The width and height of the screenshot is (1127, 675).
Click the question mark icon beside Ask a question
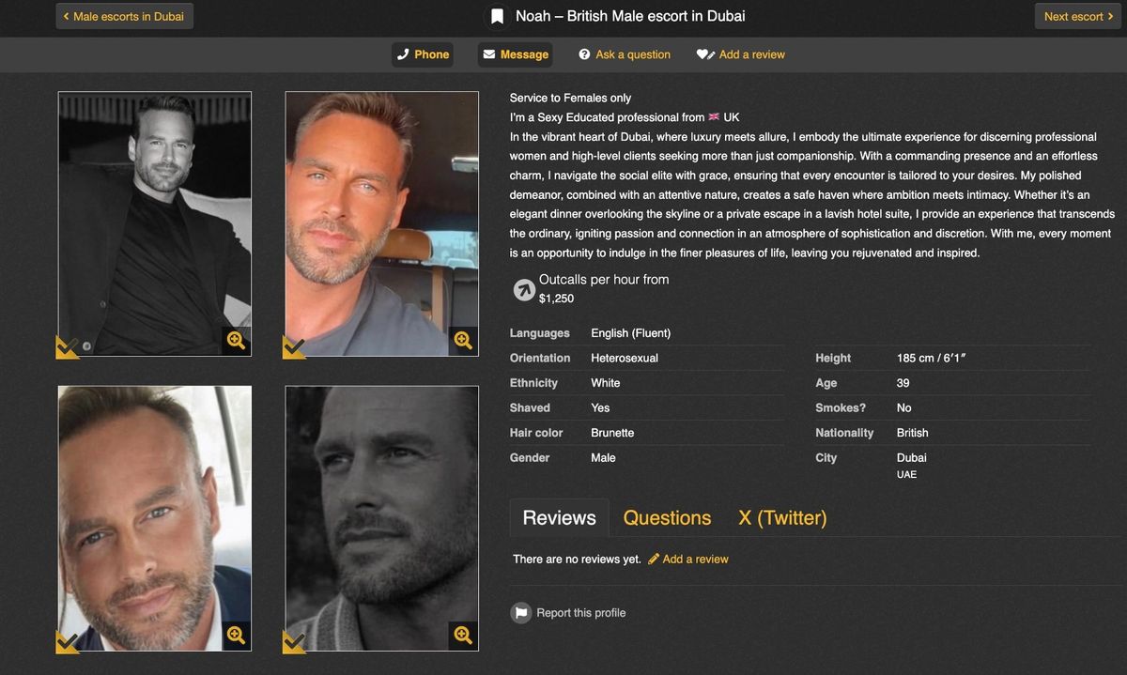[585, 54]
